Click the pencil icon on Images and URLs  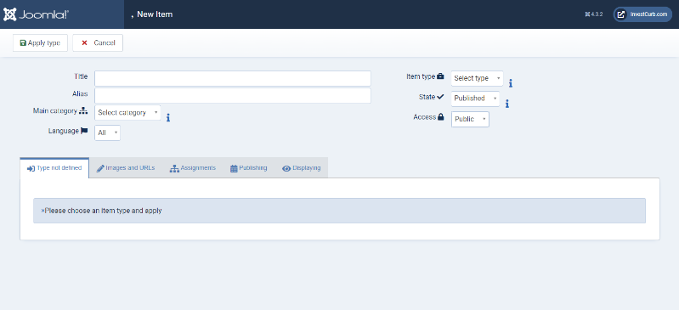[100, 168]
